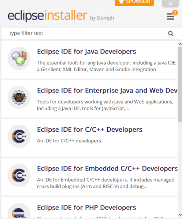182x219 pixels.
Task: Select Eclipse IDE for PHP Developers title
Action: [86, 207]
